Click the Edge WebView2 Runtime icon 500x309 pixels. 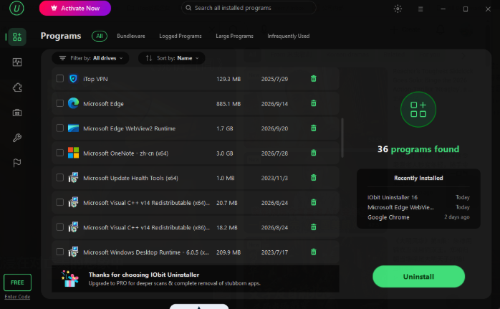(73, 128)
